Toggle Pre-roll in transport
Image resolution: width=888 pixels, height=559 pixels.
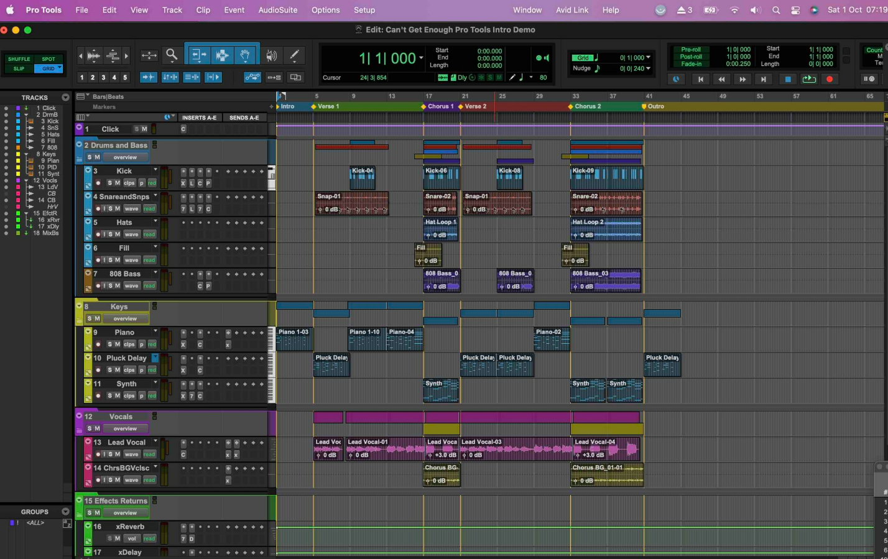click(691, 49)
